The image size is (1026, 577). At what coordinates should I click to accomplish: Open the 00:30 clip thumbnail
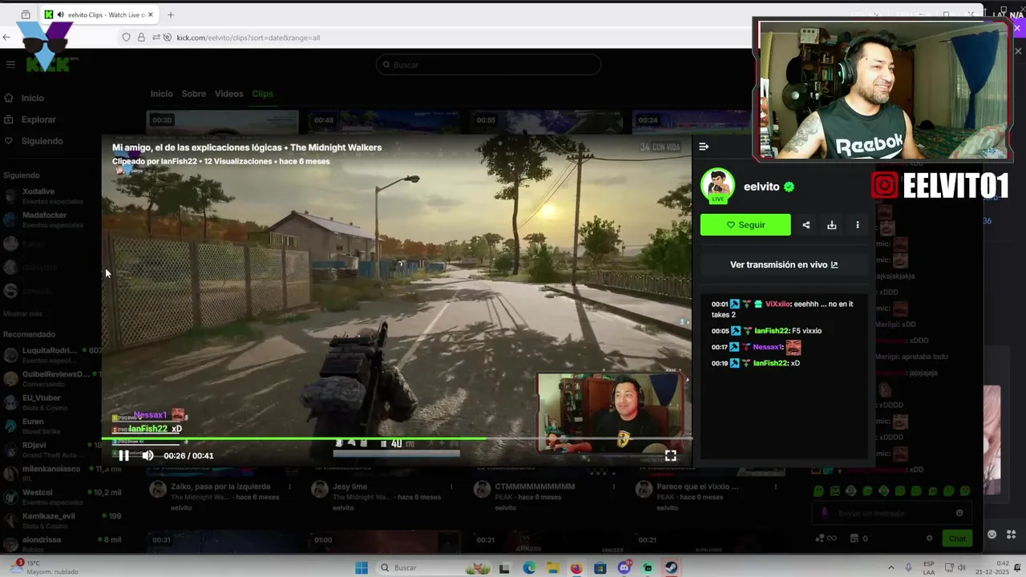click(x=222, y=123)
